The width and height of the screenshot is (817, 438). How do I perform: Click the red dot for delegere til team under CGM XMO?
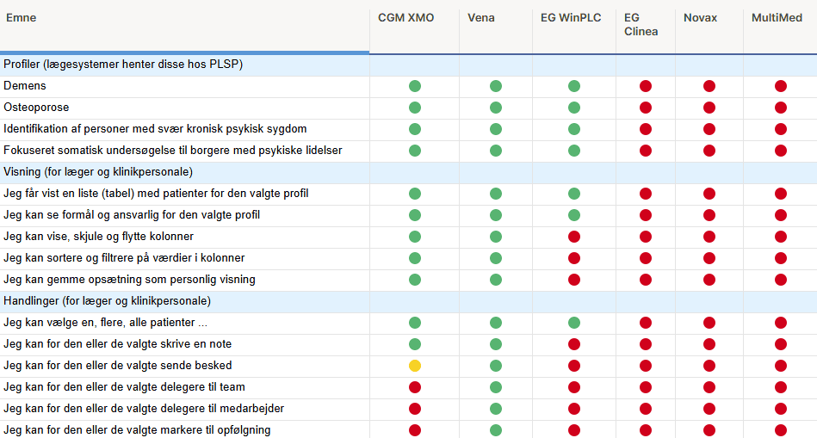(415, 387)
